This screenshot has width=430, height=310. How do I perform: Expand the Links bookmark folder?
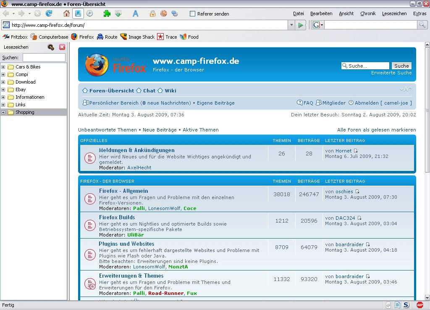(3, 105)
